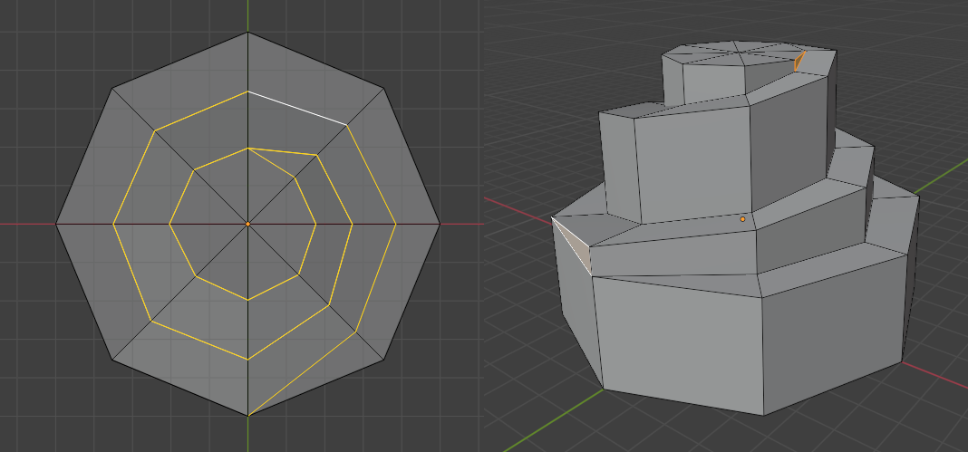This screenshot has height=452, width=968.
Task: Click the orange origin point at octagon center
Action: (247, 224)
